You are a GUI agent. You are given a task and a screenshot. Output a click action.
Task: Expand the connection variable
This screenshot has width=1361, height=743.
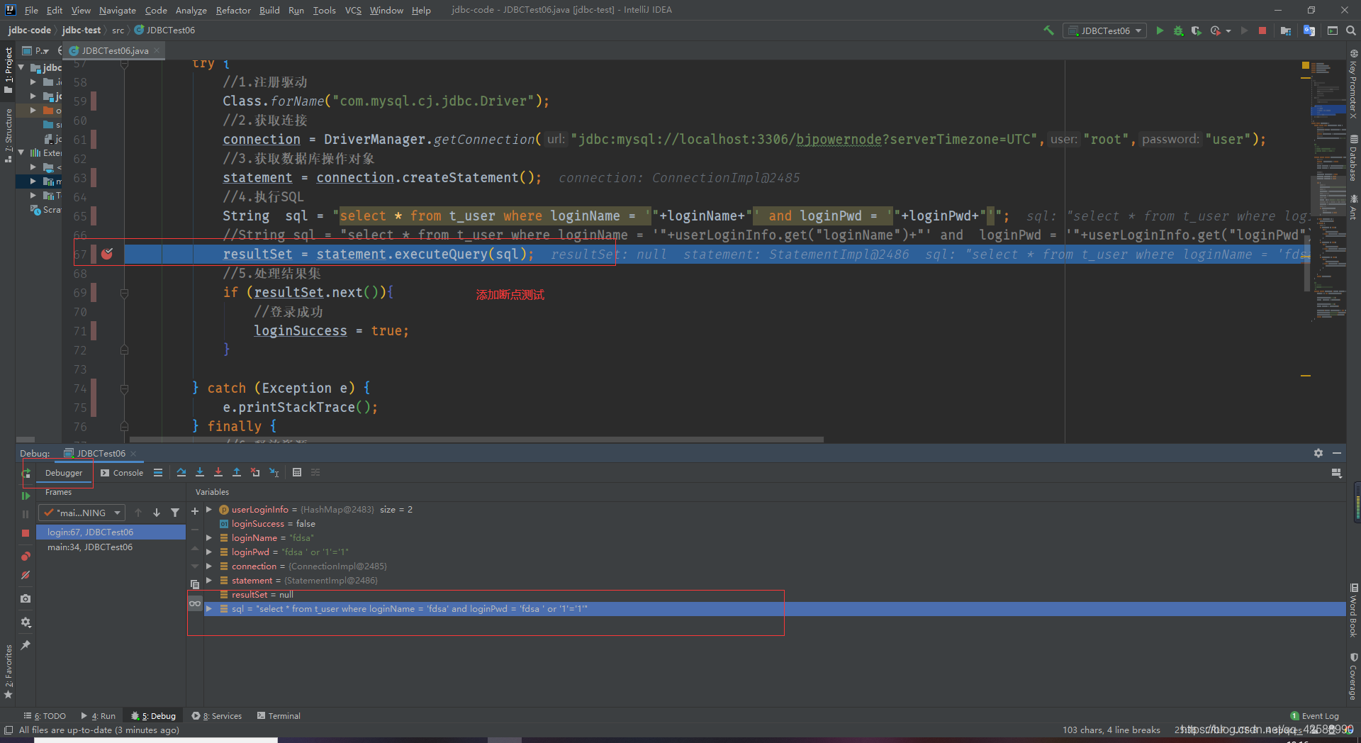[209, 566]
